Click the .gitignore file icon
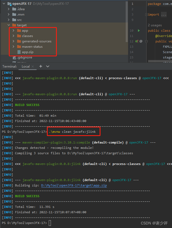172x228 pixels. point(14,57)
